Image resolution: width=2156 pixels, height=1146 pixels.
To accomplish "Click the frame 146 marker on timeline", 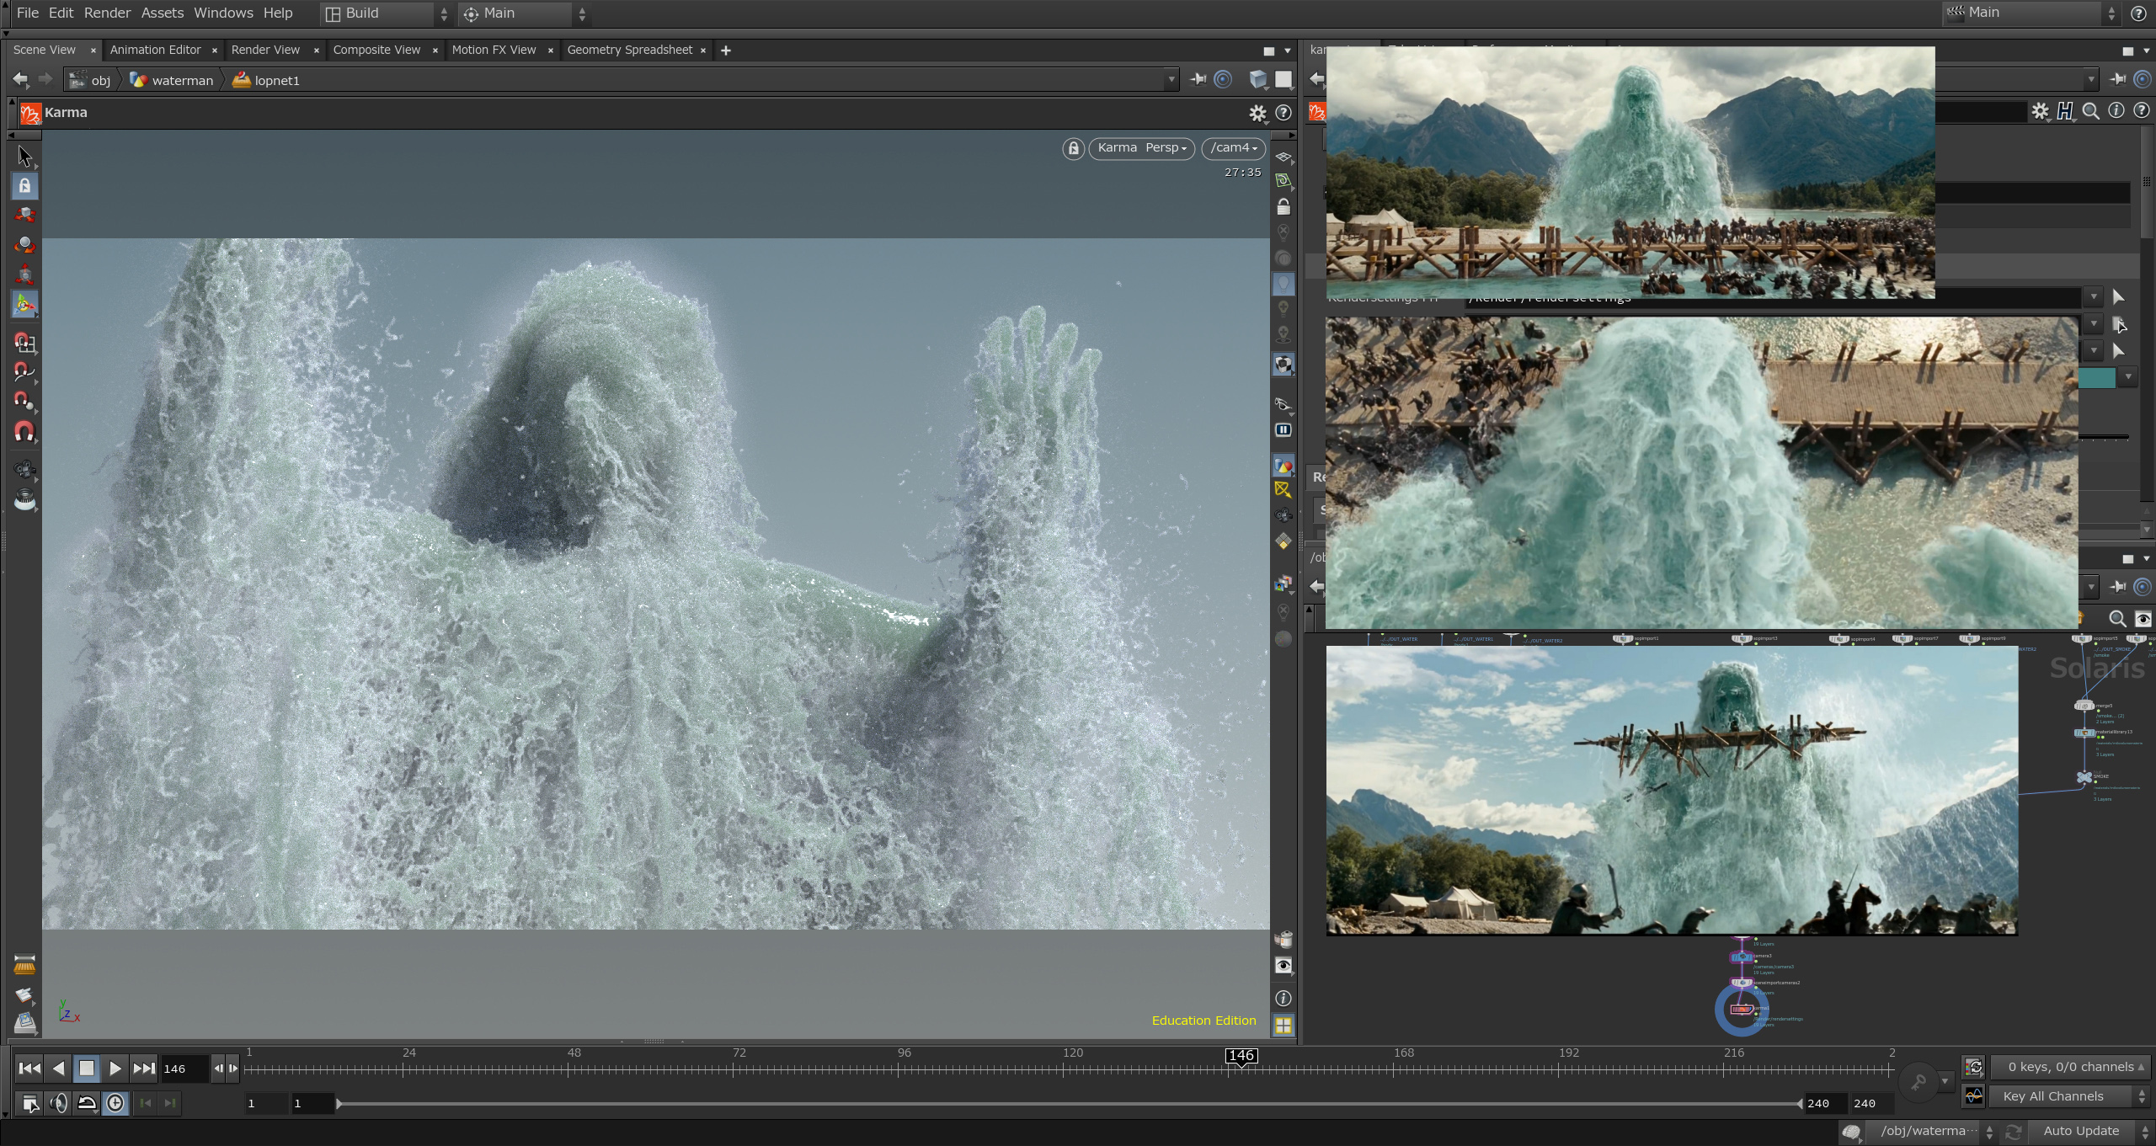I will [1241, 1056].
